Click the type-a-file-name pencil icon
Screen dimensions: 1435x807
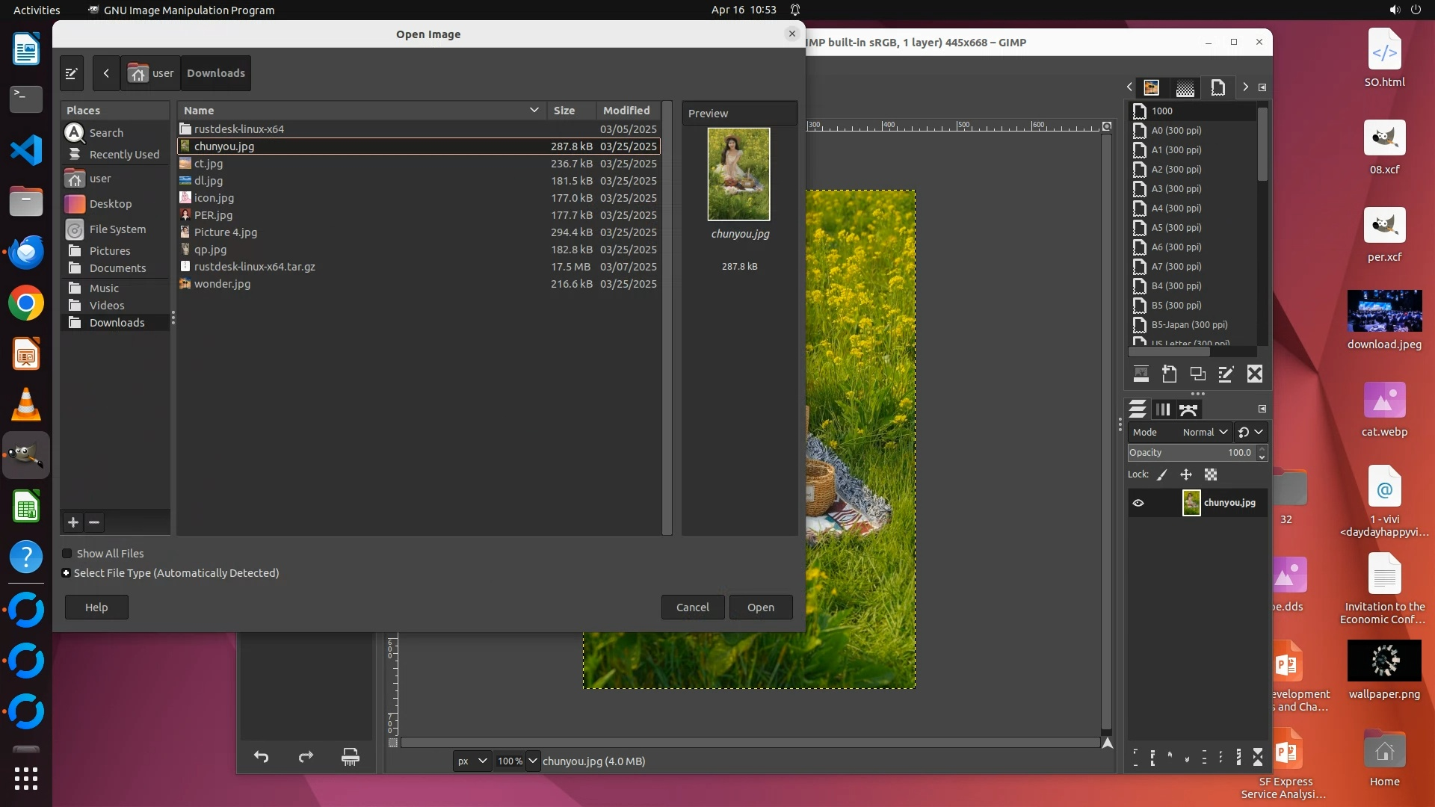click(72, 73)
